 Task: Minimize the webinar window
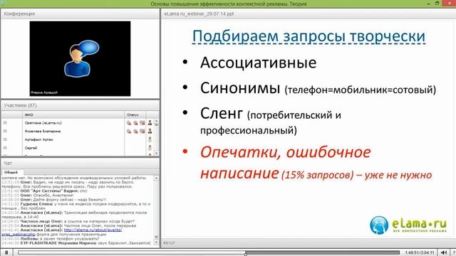428,4
